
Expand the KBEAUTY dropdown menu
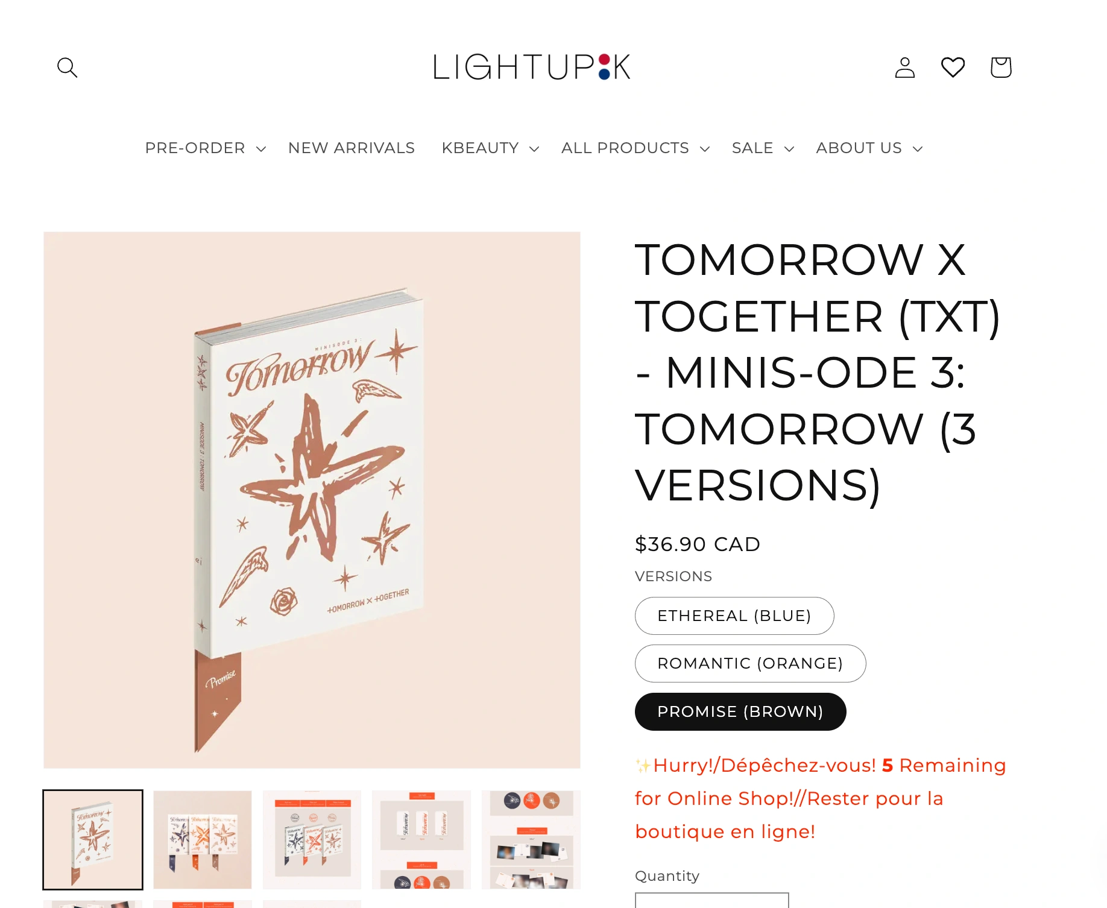pyautogui.click(x=490, y=148)
